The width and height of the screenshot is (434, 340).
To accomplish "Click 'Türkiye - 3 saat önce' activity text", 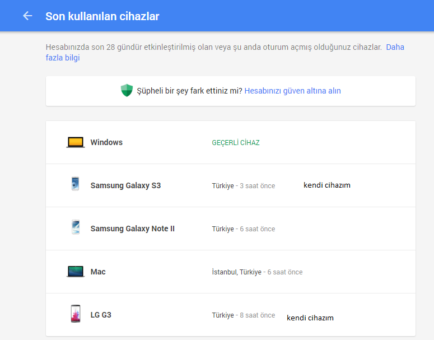I will click(x=244, y=186).
